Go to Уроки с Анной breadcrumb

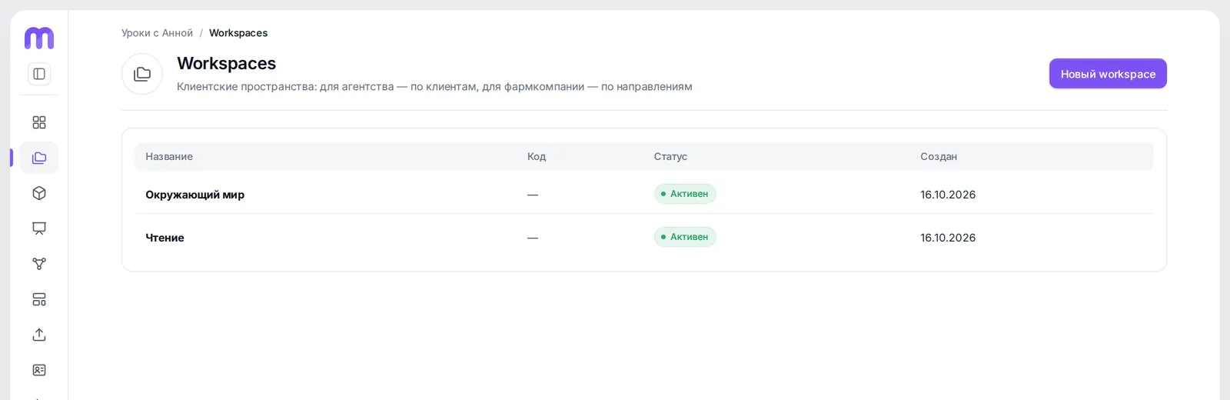(157, 33)
